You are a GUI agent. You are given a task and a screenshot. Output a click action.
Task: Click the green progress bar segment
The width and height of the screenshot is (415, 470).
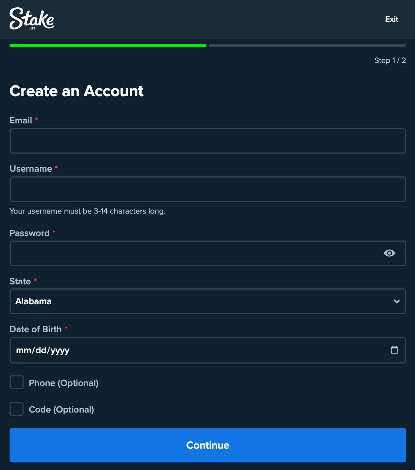[108, 46]
